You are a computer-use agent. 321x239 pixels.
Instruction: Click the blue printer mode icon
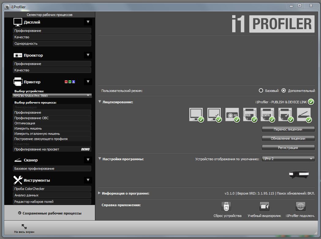coord(74,82)
